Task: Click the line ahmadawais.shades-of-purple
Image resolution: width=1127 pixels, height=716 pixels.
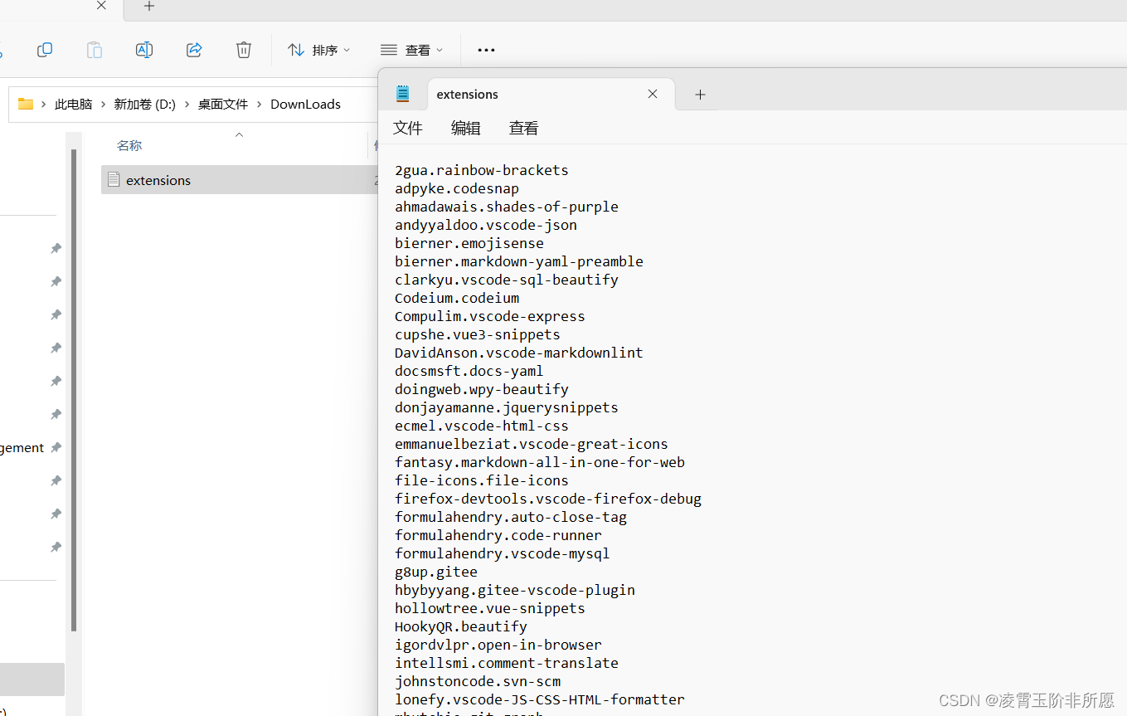Action: 507,207
